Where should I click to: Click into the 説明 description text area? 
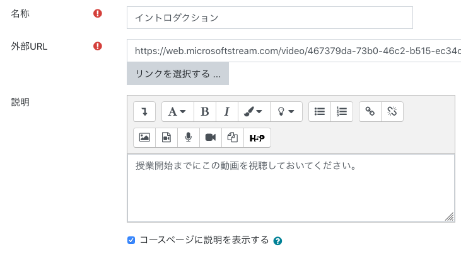tap(291, 188)
